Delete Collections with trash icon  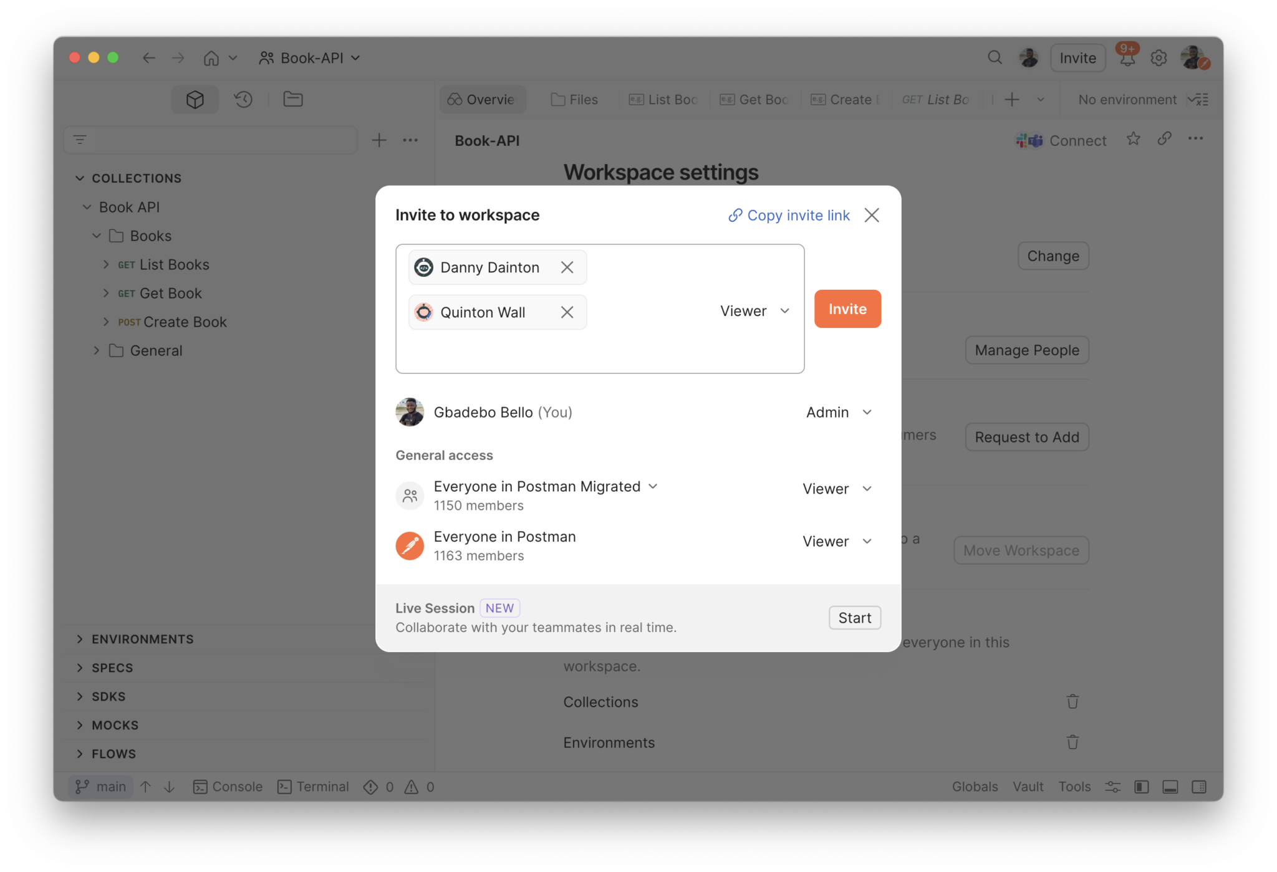(x=1072, y=702)
